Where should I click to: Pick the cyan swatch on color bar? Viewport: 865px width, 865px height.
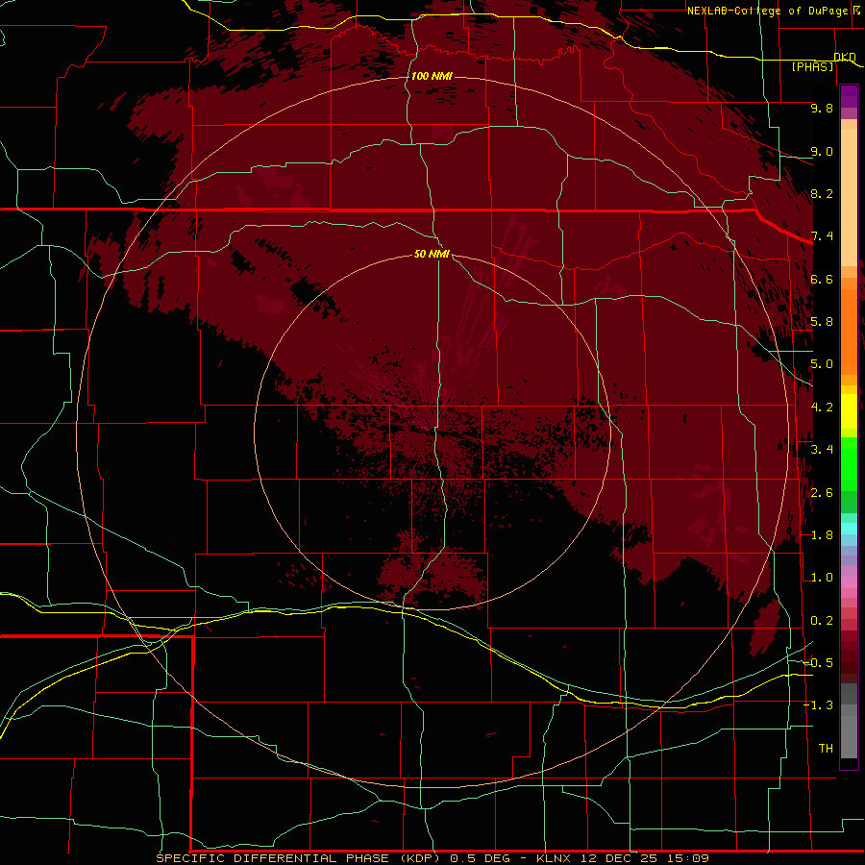click(x=849, y=529)
